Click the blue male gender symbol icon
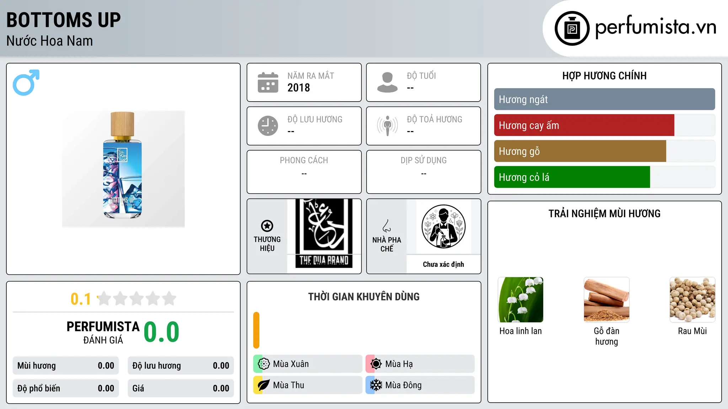This screenshot has height=409, width=728. 26,82
